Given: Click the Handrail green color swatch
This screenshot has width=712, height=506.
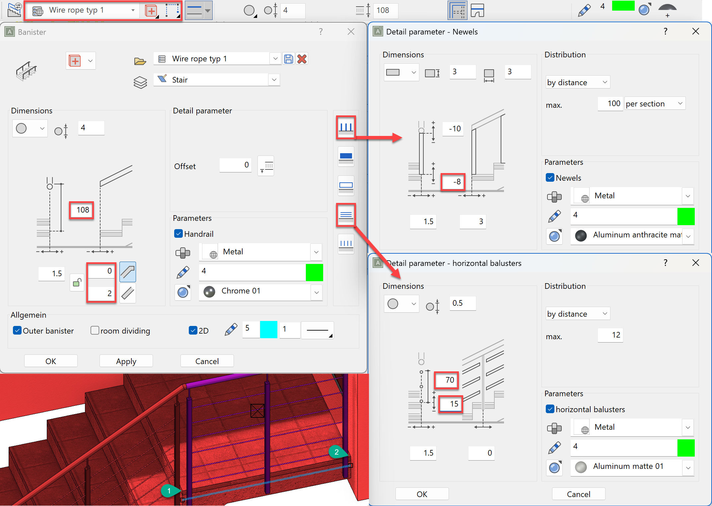Looking at the screenshot, I should (x=314, y=273).
